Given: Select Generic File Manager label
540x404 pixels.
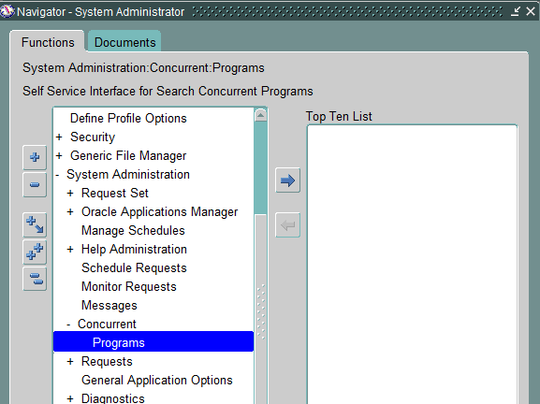Looking at the screenshot, I should tap(128, 155).
